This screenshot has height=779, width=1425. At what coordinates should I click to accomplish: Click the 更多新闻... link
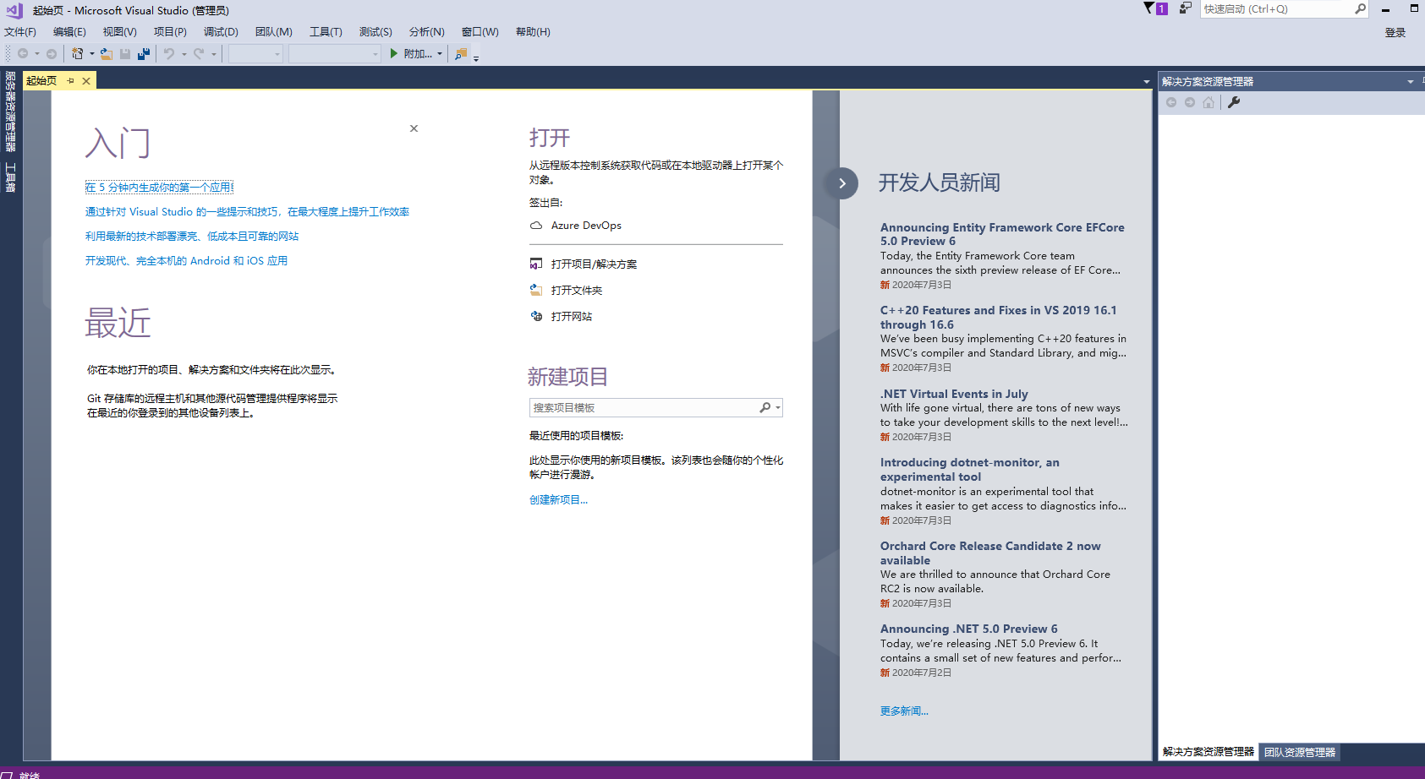coord(904,711)
